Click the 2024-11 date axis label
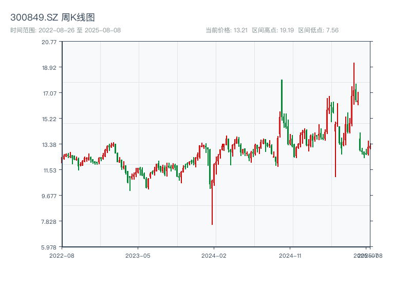This screenshot has height=308, width=411. coord(290,255)
